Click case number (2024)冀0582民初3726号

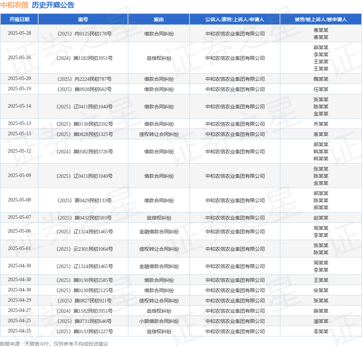pyautogui.click(x=84, y=152)
